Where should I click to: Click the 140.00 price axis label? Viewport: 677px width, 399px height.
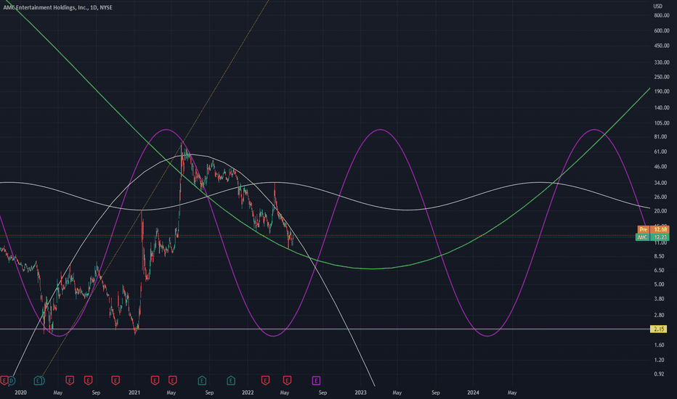click(662, 108)
